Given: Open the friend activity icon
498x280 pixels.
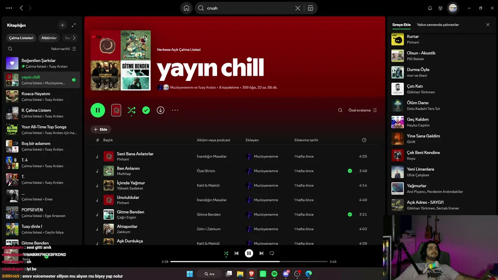Looking at the screenshot, I should point(440,8).
